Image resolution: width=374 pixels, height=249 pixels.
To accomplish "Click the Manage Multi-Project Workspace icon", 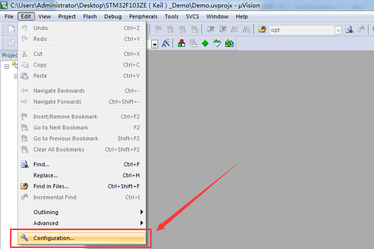I will point(193,43).
